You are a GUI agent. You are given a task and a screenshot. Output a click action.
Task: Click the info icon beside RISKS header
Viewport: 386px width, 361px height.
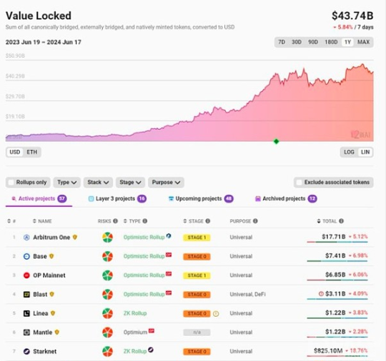[x=115, y=221]
